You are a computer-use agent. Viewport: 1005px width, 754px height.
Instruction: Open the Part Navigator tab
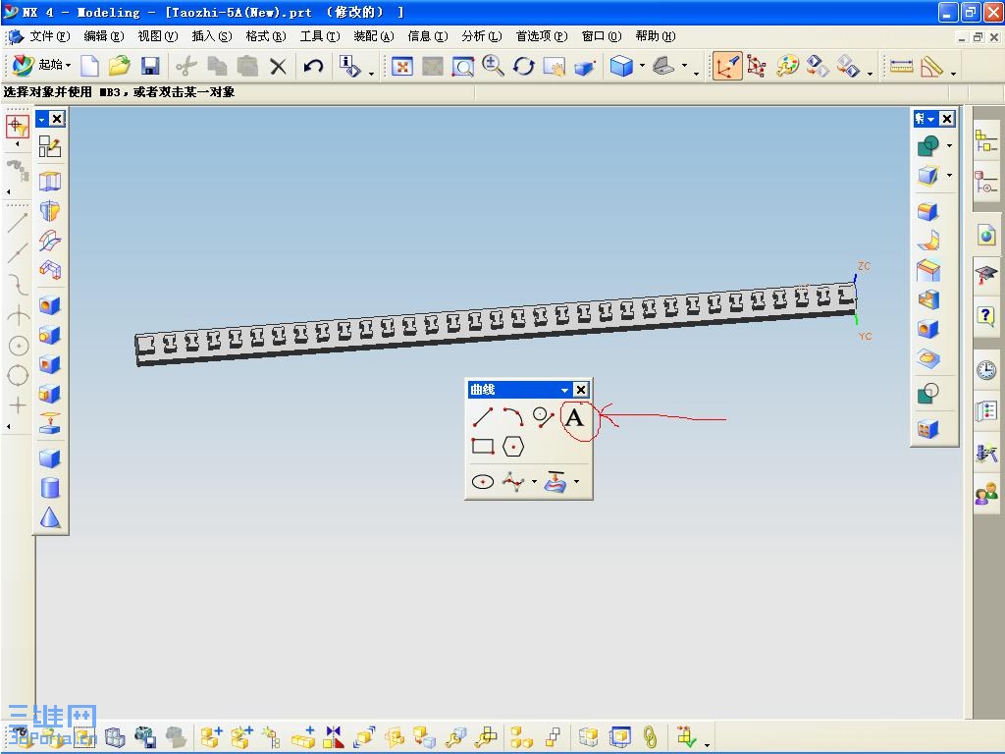985,182
